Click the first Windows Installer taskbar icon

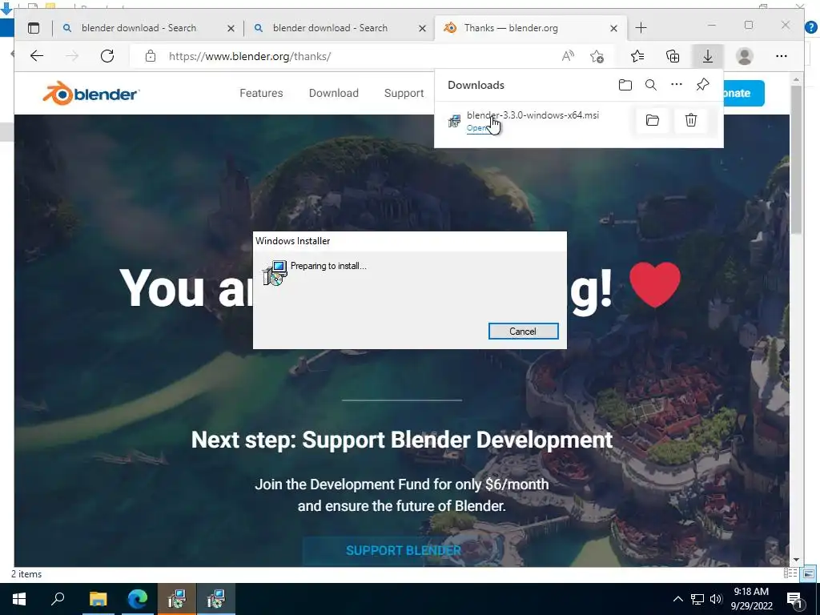pos(176,599)
